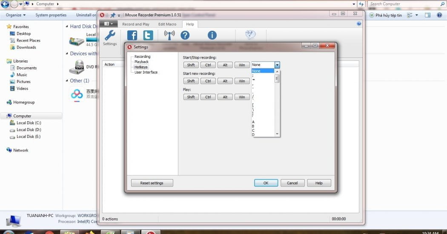Toggle Win for Play hotkey
This screenshot has height=234, width=447.
point(242,97)
